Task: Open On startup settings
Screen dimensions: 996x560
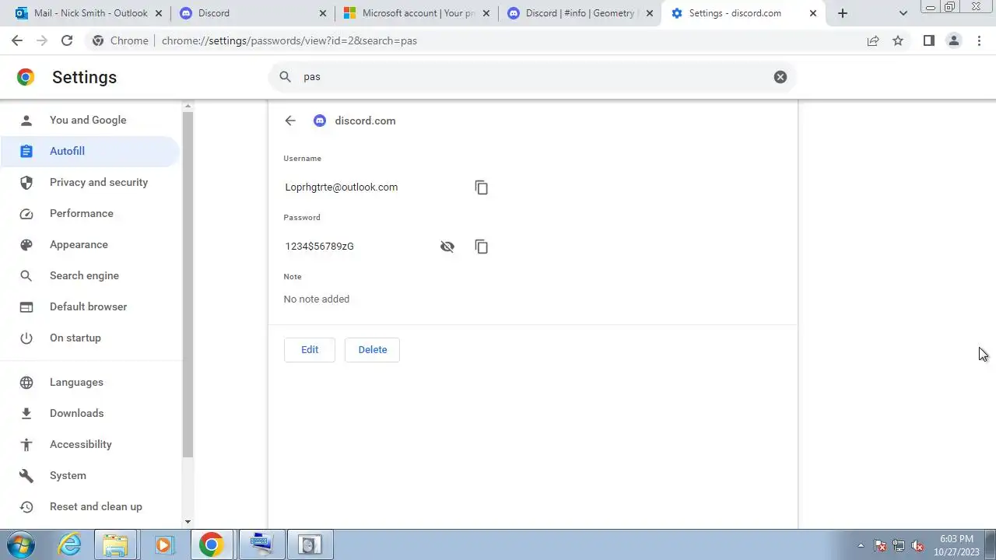Action: point(90,338)
